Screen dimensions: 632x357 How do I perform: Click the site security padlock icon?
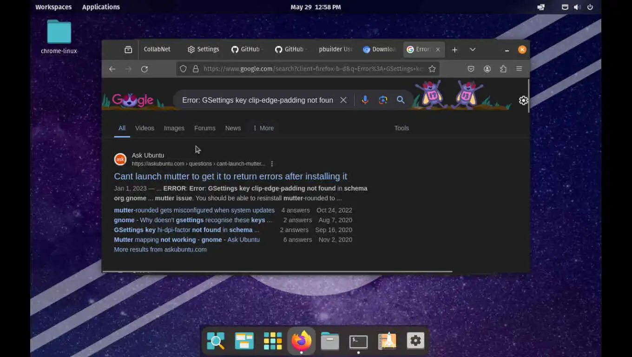196,69
